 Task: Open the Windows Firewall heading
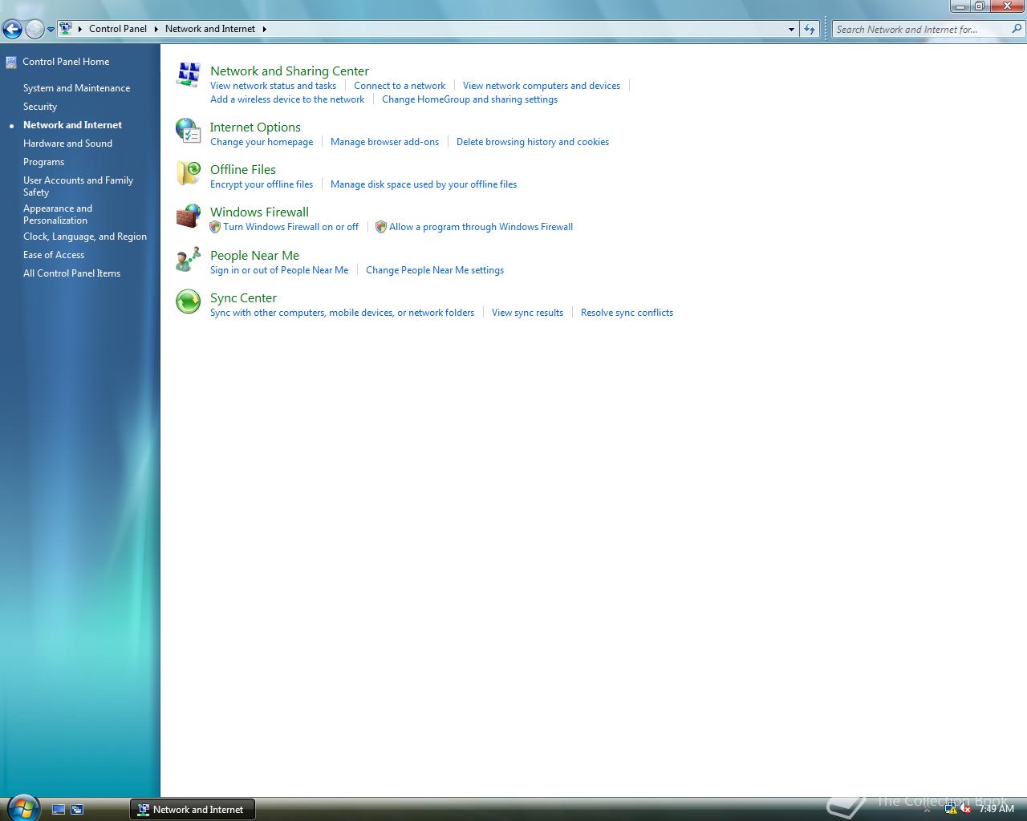point(259,212)
